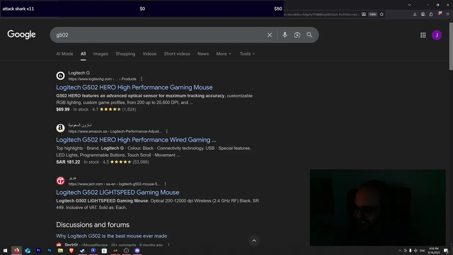Click the webcam overlay thumbnail
Screen dimensions: 453x255
click(378, 208)
